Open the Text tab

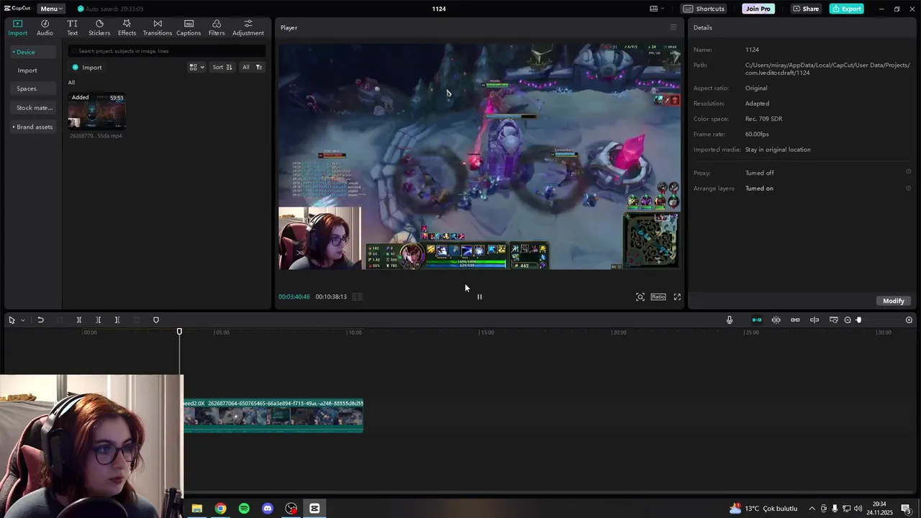[x=72, y=28]
